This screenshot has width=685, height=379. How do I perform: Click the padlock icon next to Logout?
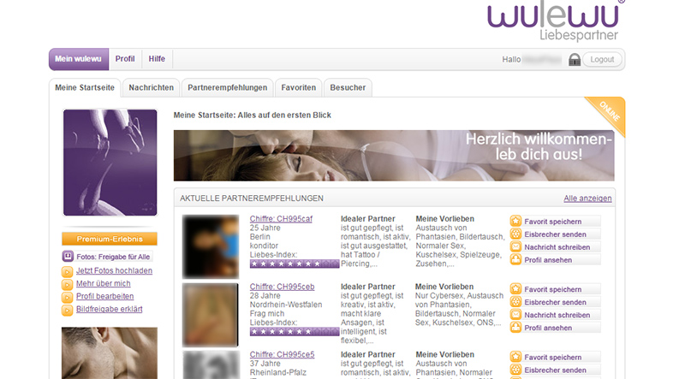click(x=575, y=59)
